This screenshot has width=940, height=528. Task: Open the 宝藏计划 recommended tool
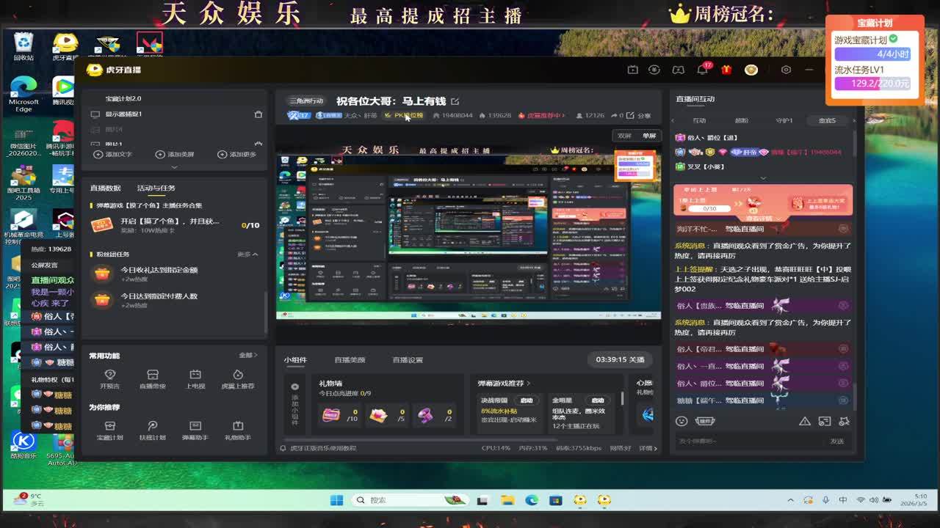point(109,430)
